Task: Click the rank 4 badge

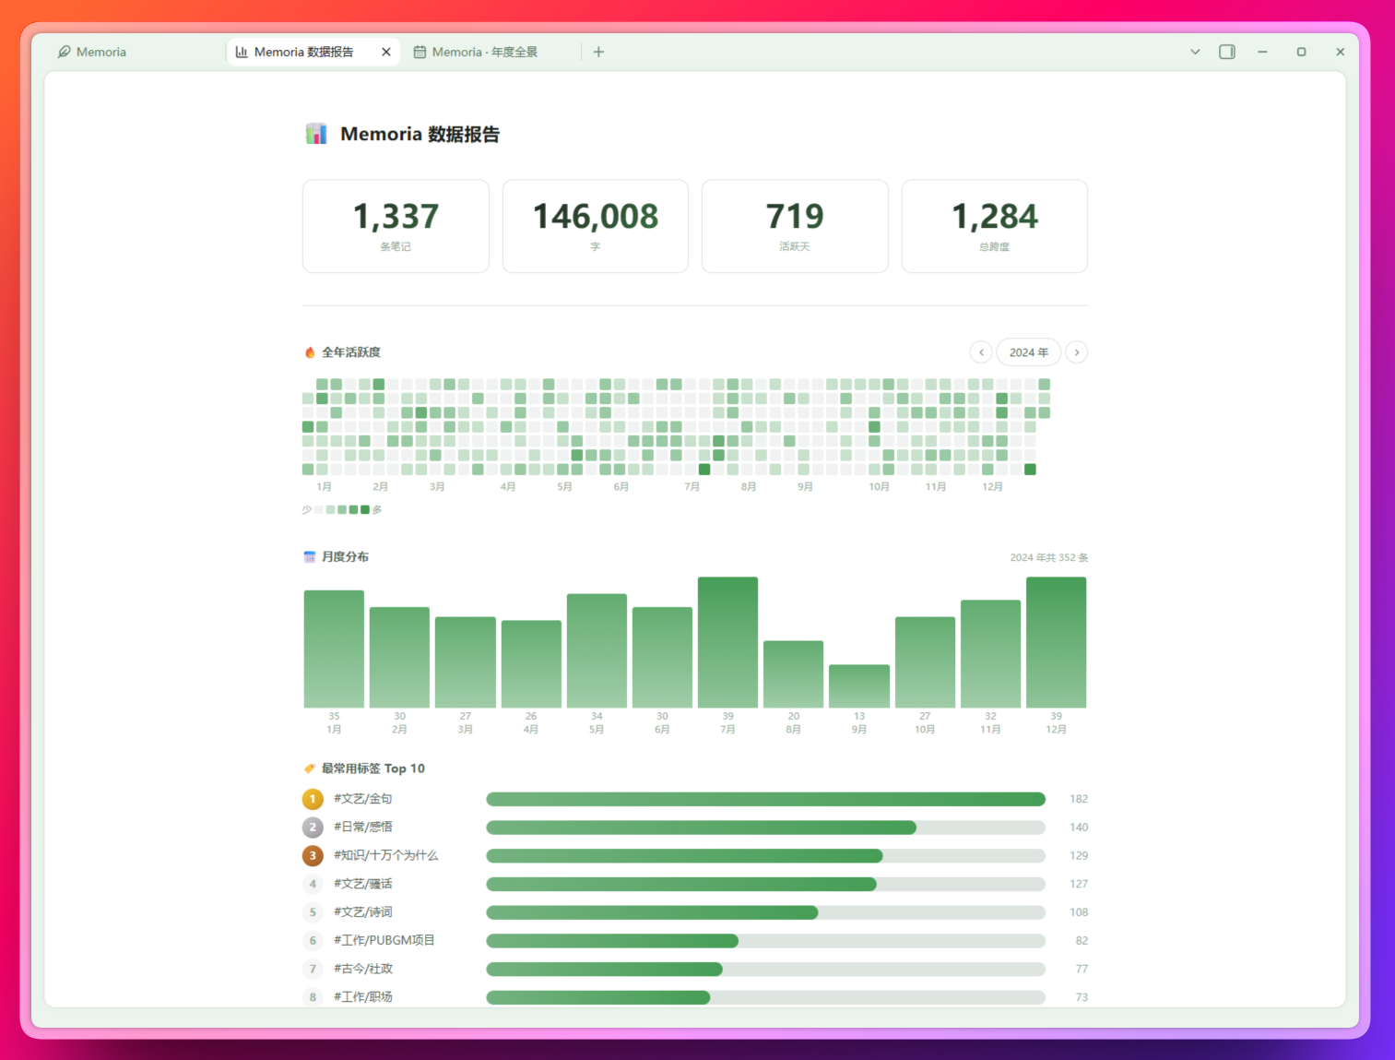Action: (313, 884)
